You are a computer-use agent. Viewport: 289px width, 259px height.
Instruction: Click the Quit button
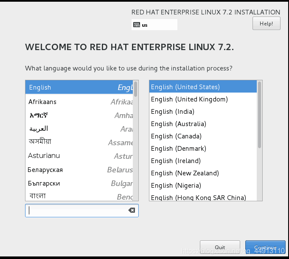[x=220, y=247]
